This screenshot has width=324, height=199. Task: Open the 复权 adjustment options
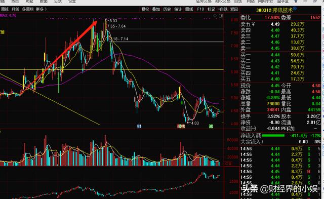pyautogui.click(x=145, y=9)
